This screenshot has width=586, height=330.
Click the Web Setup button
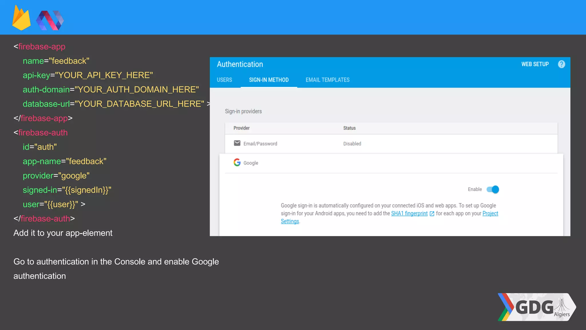pyautogui.click(x=535, y=64)
